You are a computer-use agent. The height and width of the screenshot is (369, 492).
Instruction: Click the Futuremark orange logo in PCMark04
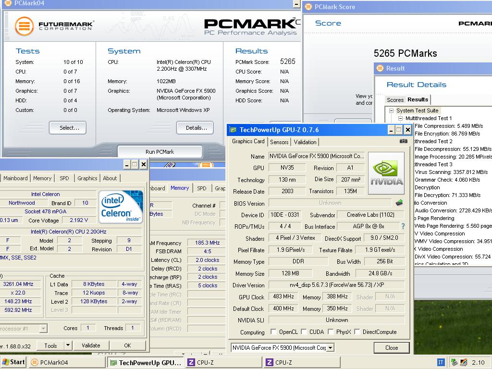(24, 26)
